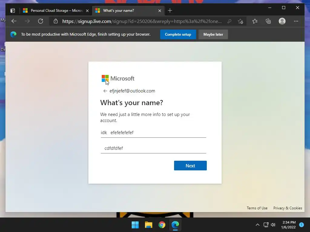Go back via arrow beside email address
Screen dimensions: 310x232
(105, 91)
